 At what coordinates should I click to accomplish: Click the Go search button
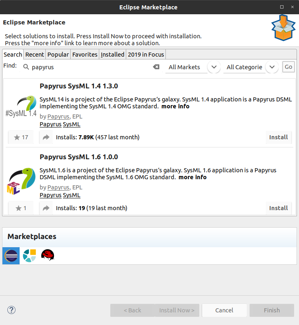coord(288,67)
